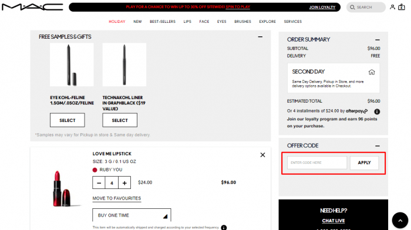Click the search field
This screenshot has height=230, width=411.
(x=366, y=8)
